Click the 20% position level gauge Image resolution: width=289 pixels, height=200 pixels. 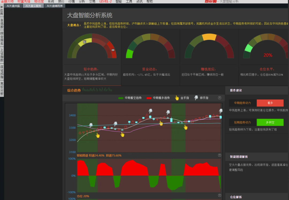tap(268, 48)
